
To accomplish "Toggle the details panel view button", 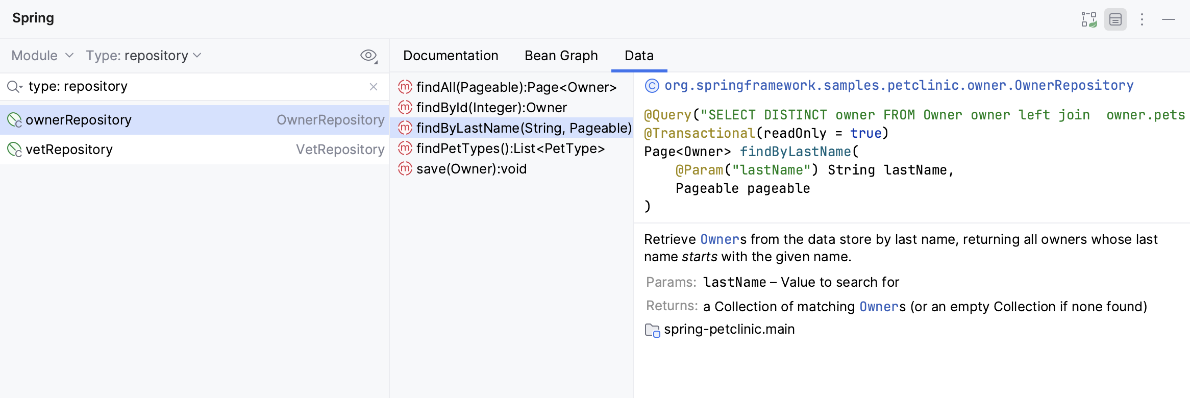I will coord(1115,20).
